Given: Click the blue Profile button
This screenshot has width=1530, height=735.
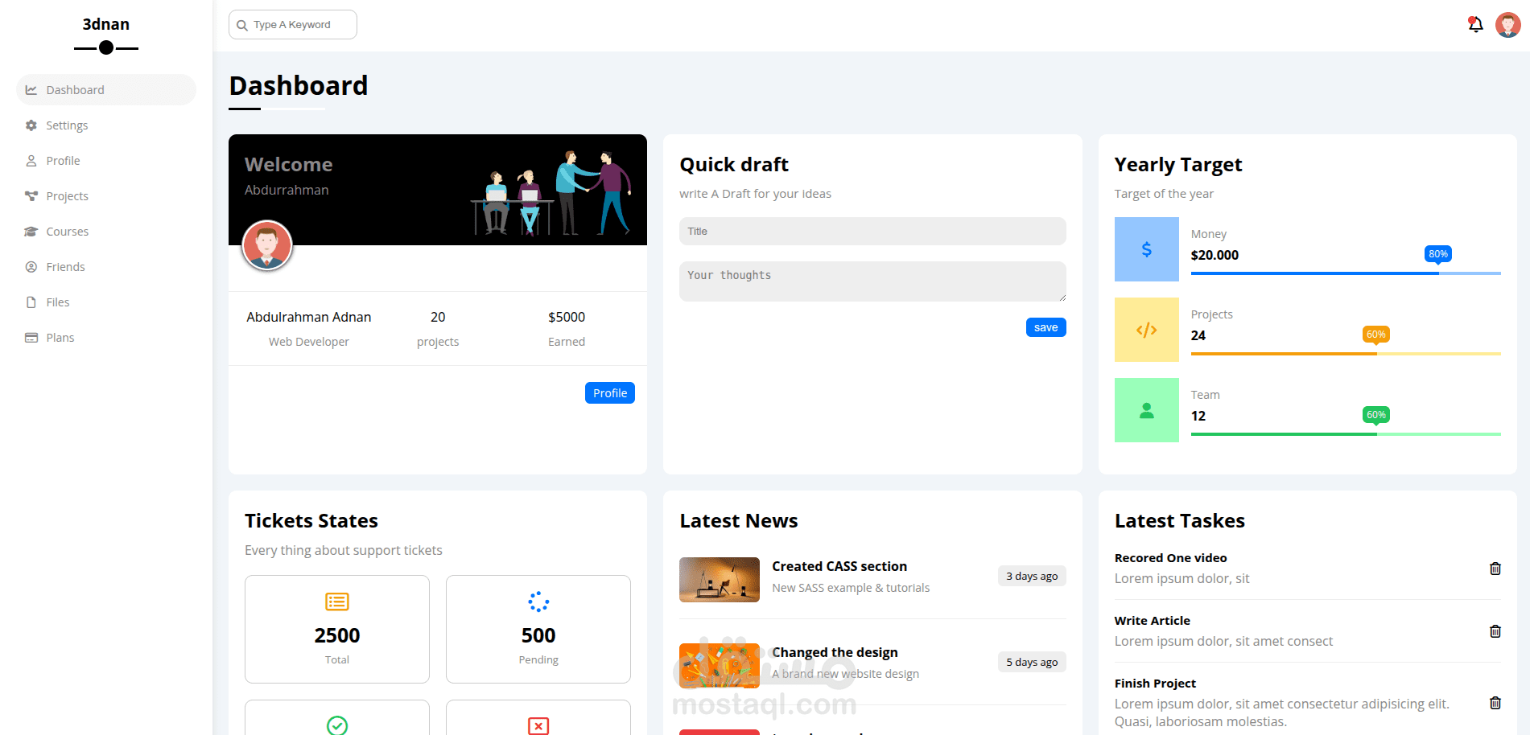Looking at the screenshot, I should point(610,393).
